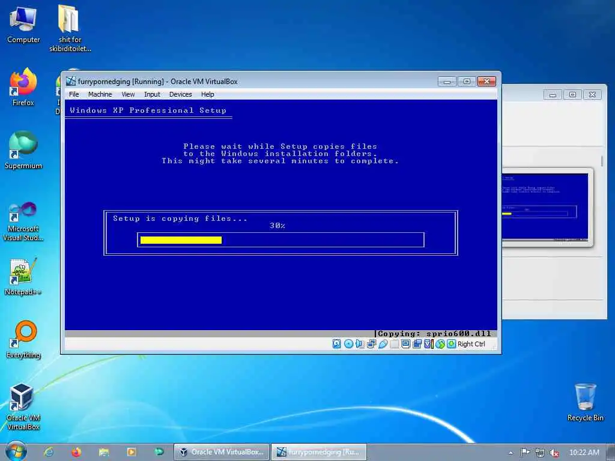
Task: Click the 'Windows XP Professional Setup' heading
Action: 148,110
